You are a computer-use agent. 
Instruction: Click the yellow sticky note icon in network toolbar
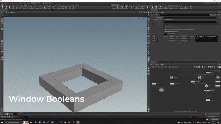point(210,67)
